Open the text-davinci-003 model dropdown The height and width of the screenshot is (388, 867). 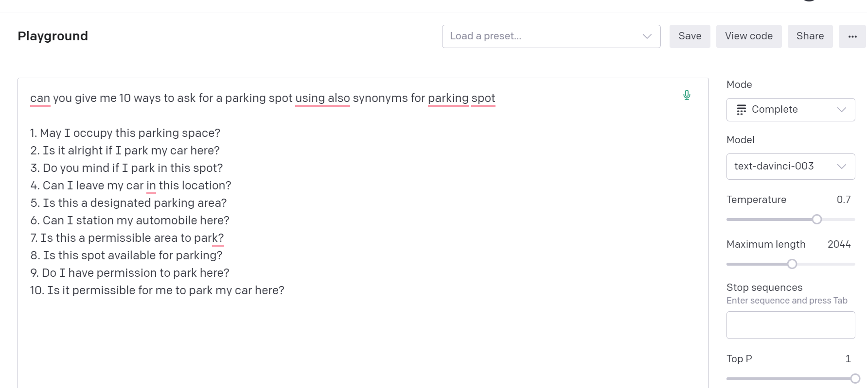tap(791, 167)
